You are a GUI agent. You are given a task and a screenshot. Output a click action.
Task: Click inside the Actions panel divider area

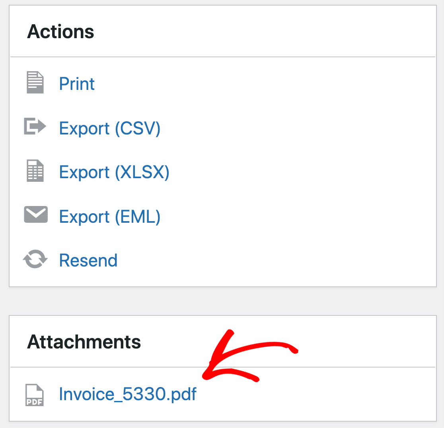click(x=222, y=56)
